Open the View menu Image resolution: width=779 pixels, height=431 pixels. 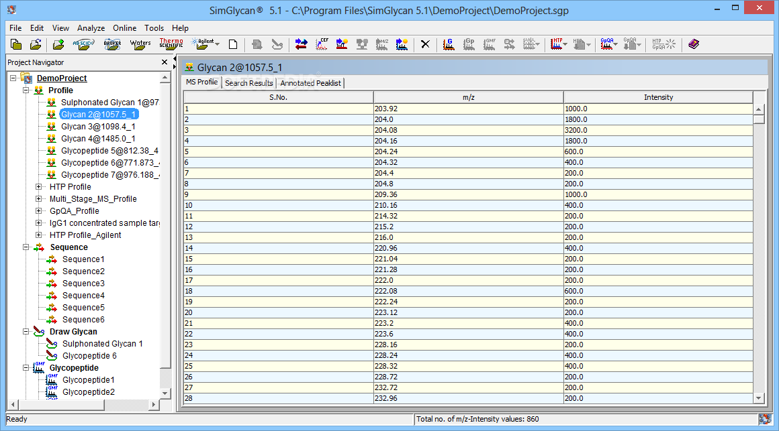coord(60,28)
